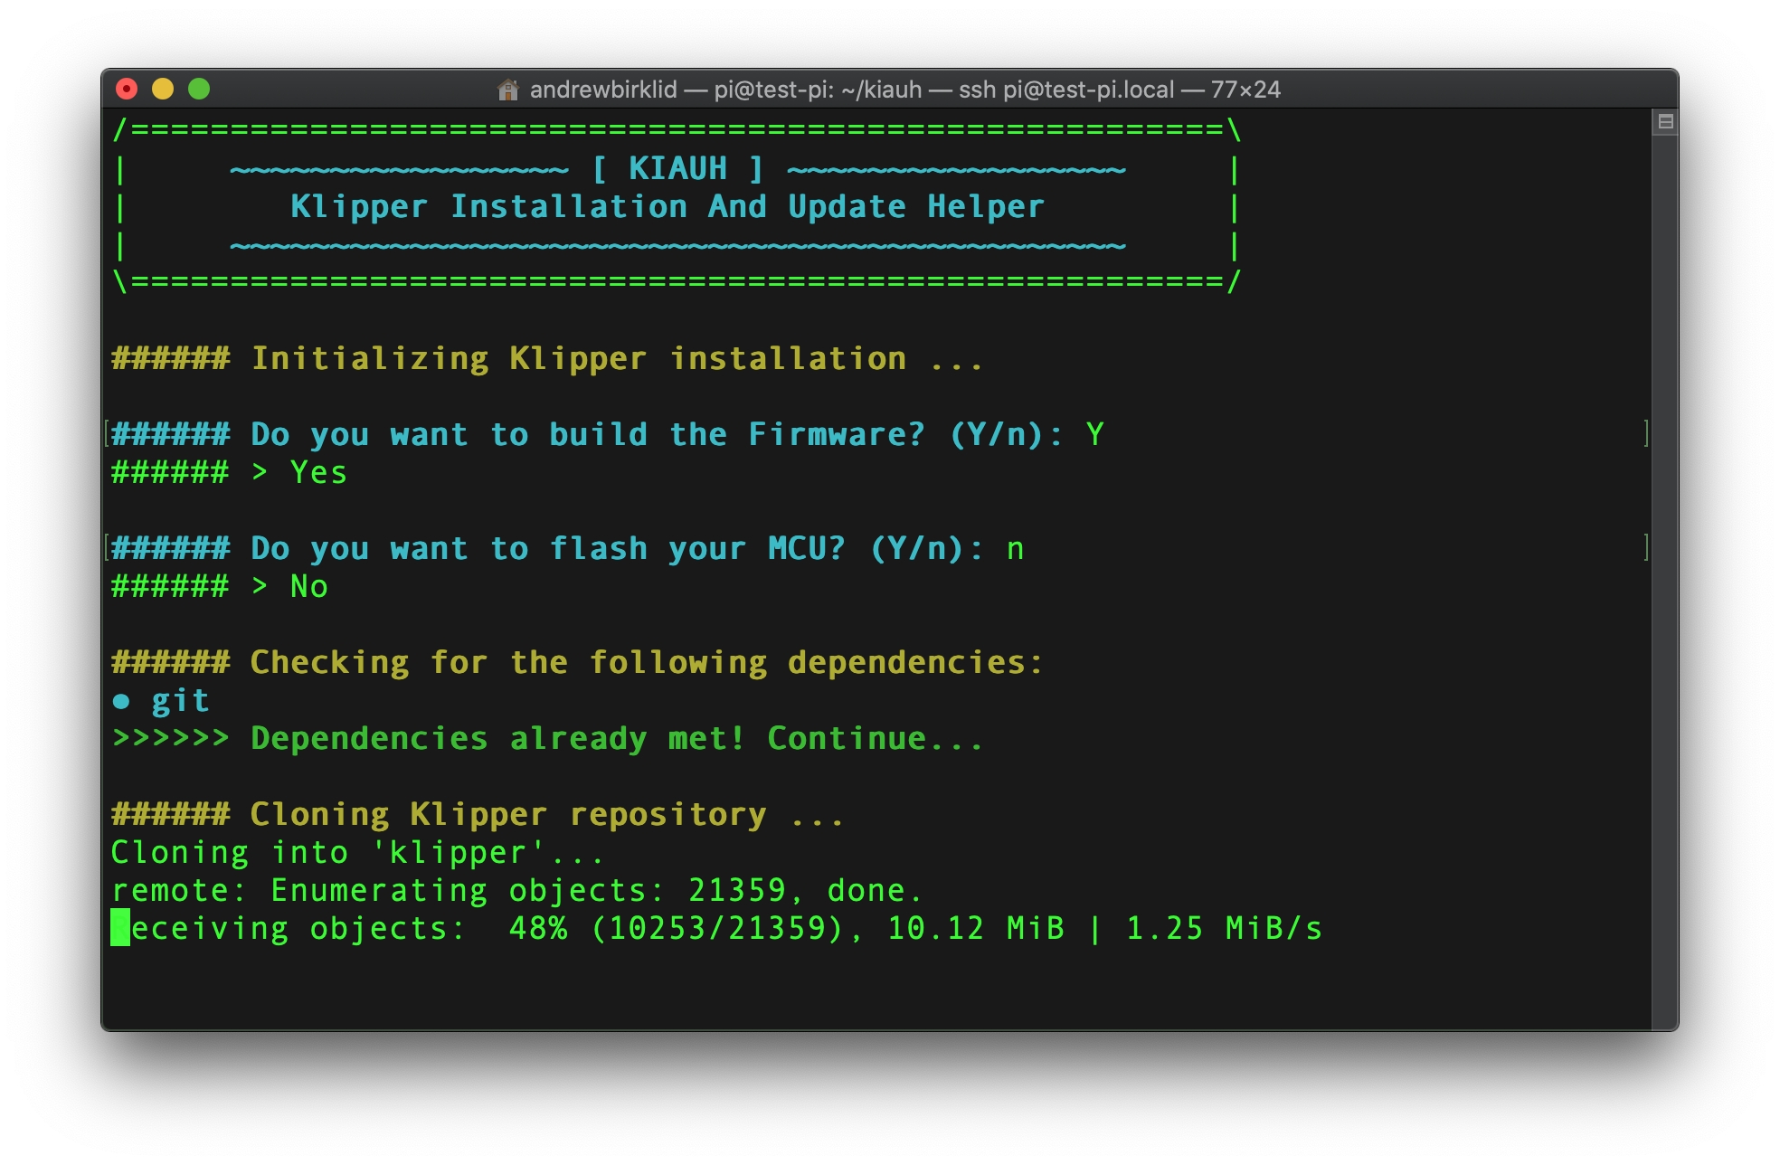
Task: Click 'Klipper Installation And Update Helper' subtitle
Action: point(667,207)
